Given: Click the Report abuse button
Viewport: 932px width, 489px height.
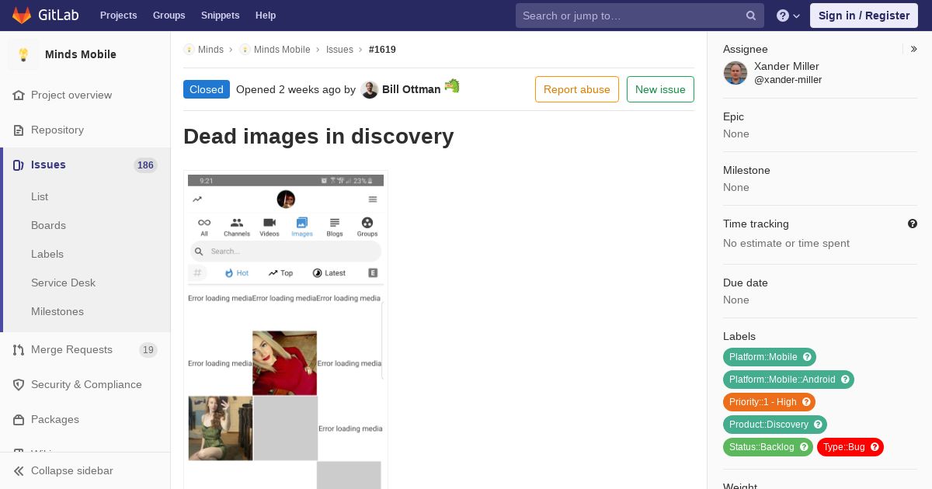Looking at the screenshot, I should coord(576,89).
